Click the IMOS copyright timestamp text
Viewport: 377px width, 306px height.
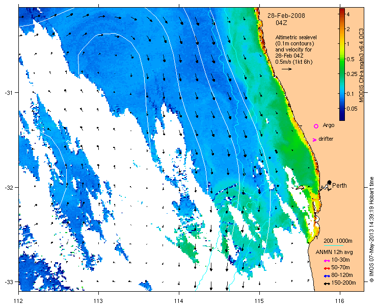click(371, 229)
